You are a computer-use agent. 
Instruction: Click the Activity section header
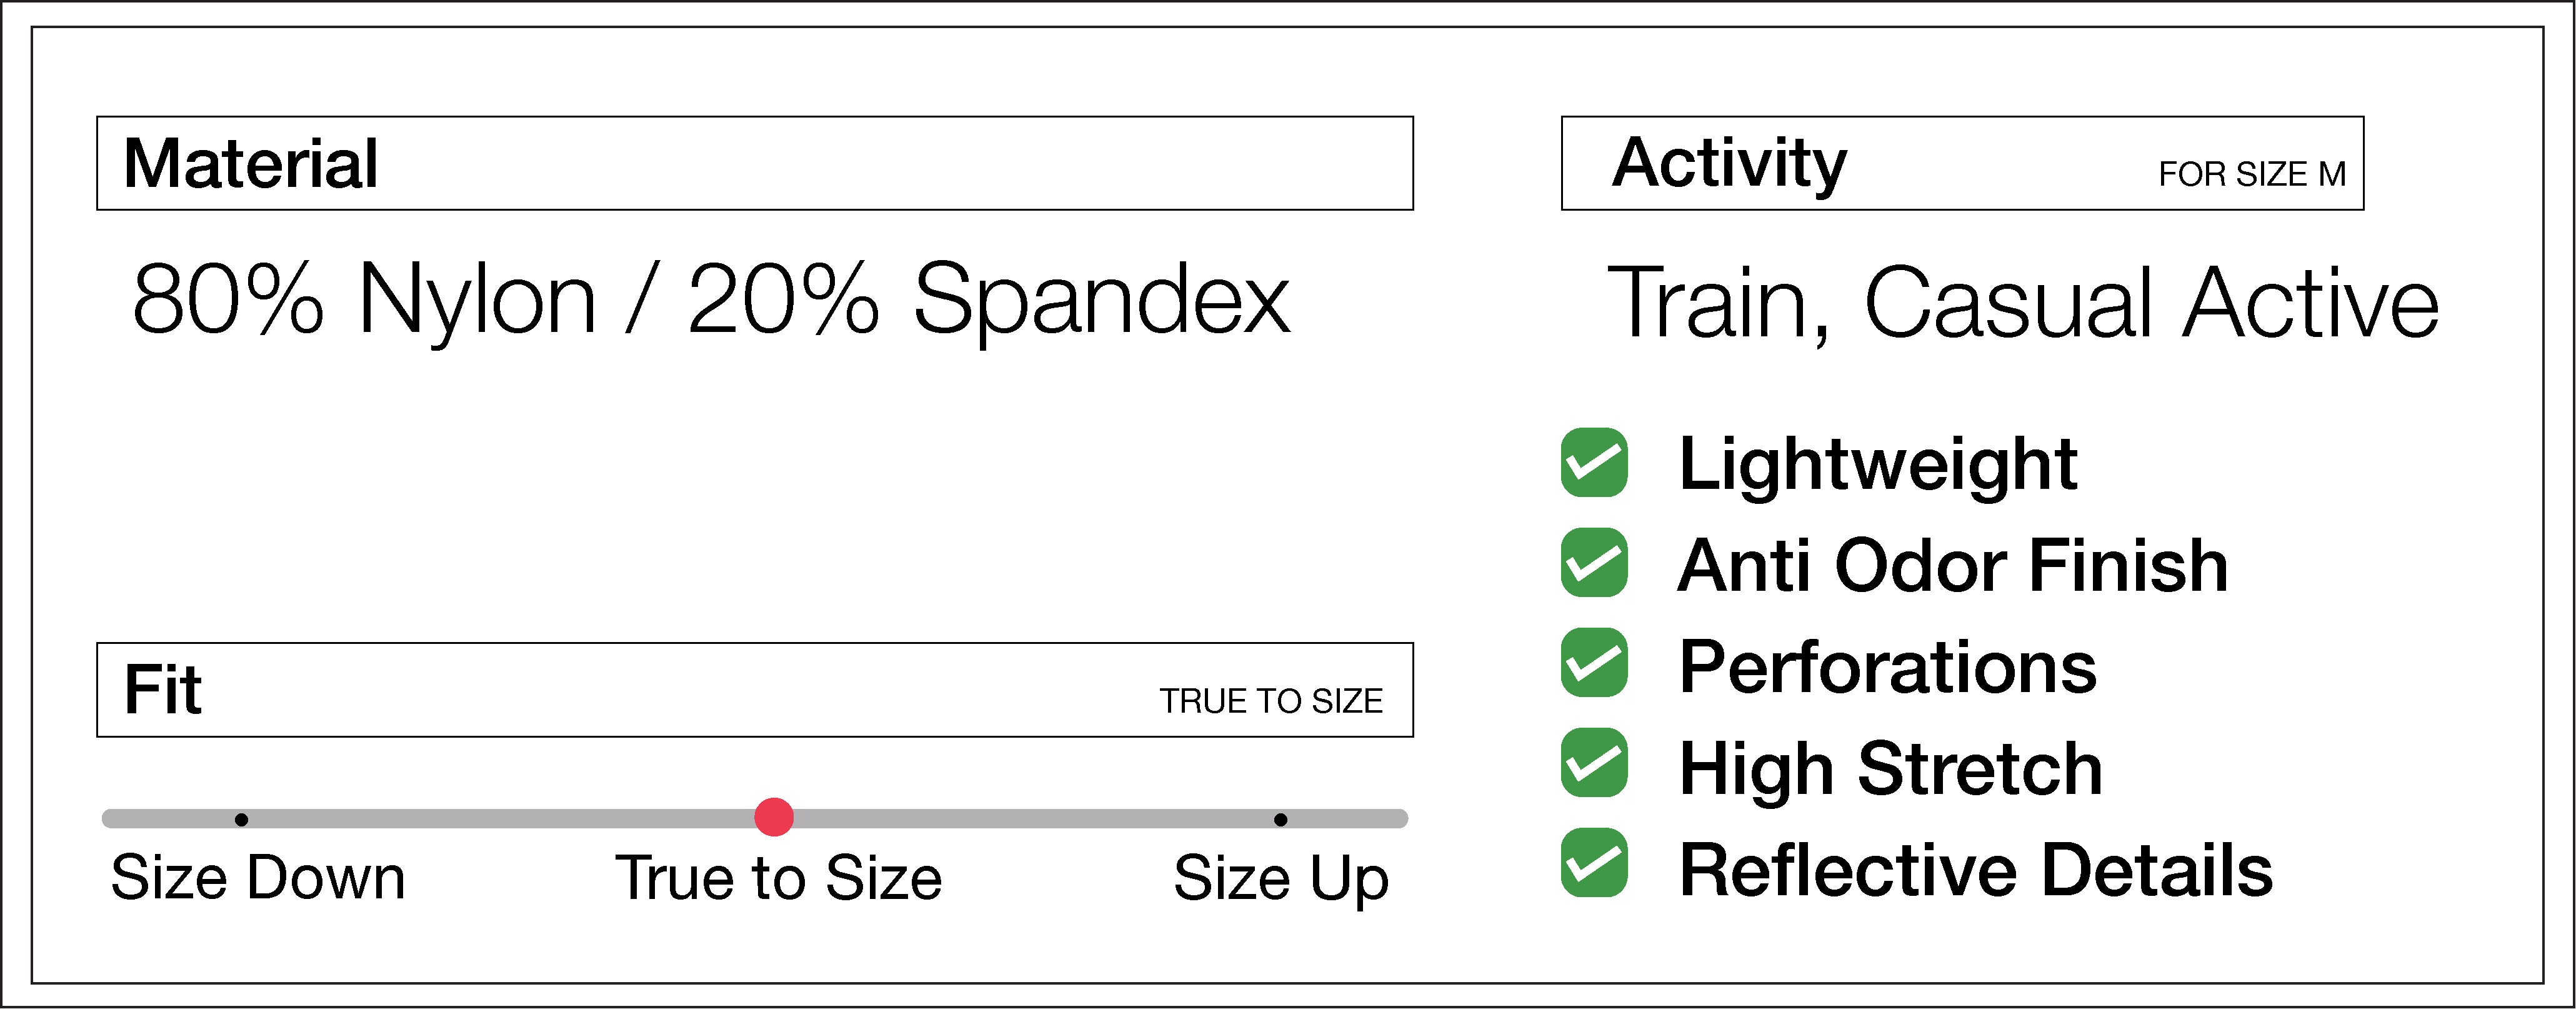1729,163
